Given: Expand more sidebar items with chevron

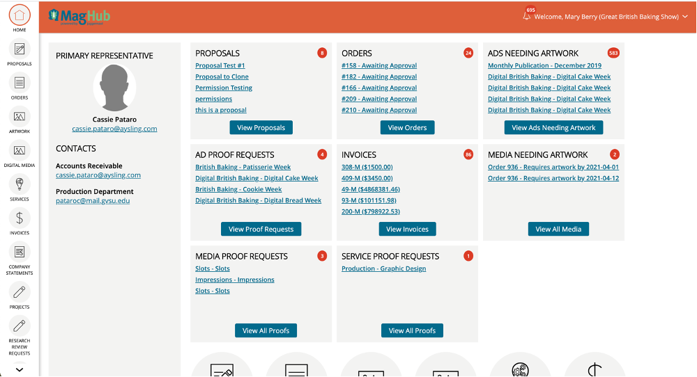Looking at the screenshot, I should tap(20, 369).
